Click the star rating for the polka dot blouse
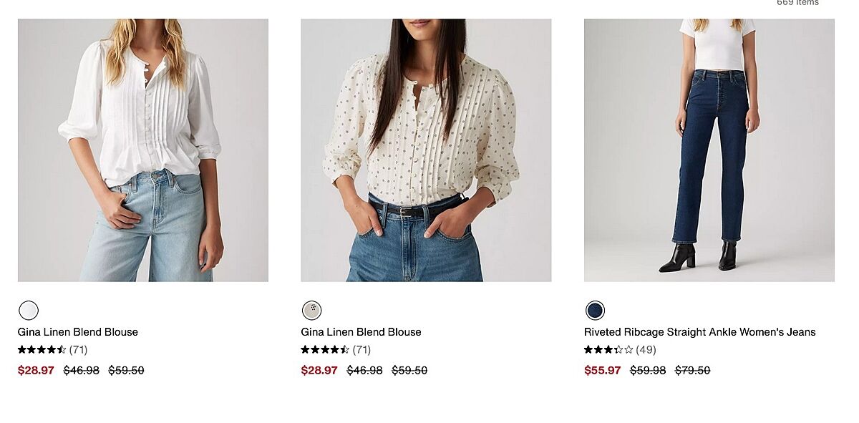Viewport: 859px width, 423px height. coord(325,350)
